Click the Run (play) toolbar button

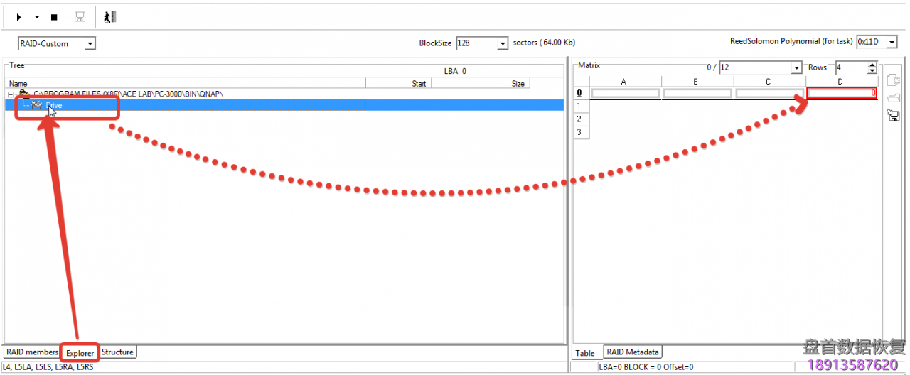click(19, 17)
